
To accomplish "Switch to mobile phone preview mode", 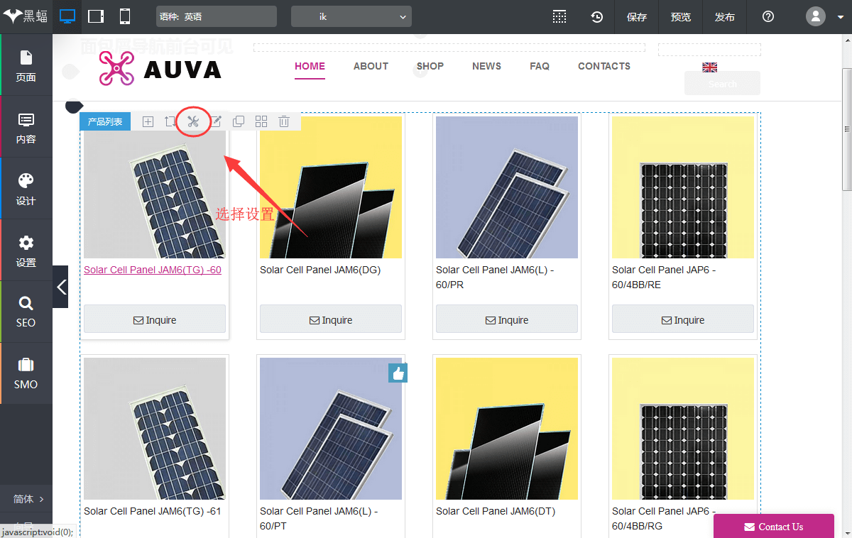I will [124, 16].
